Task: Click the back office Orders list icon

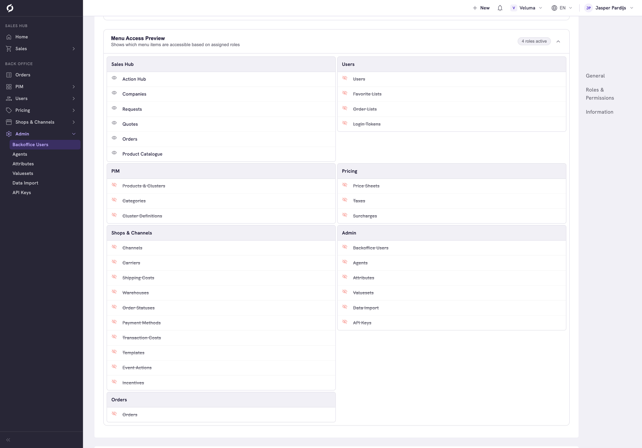Action: [x=9, y=75]
